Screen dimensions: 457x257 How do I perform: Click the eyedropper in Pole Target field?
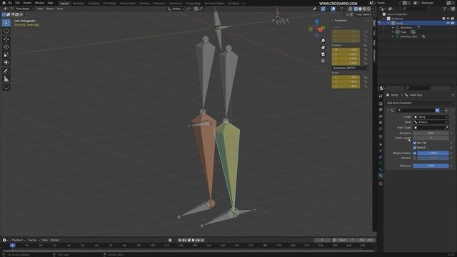(446, 128)
